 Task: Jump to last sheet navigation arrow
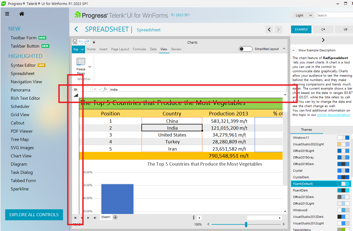pyautogui.click(x=95, y=218)
